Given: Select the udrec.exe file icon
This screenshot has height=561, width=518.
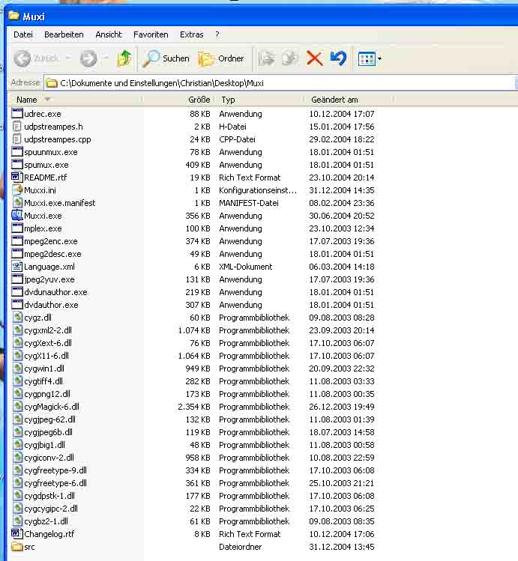Looking at the screenshot, I should [x=17, y=114].
